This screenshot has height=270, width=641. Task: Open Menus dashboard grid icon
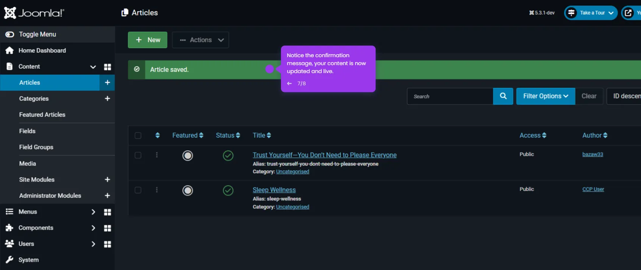tap(108, 212)
